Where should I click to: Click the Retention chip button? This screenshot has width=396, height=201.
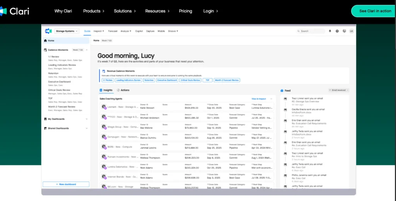pyautogui.click(x=149, y=80)
